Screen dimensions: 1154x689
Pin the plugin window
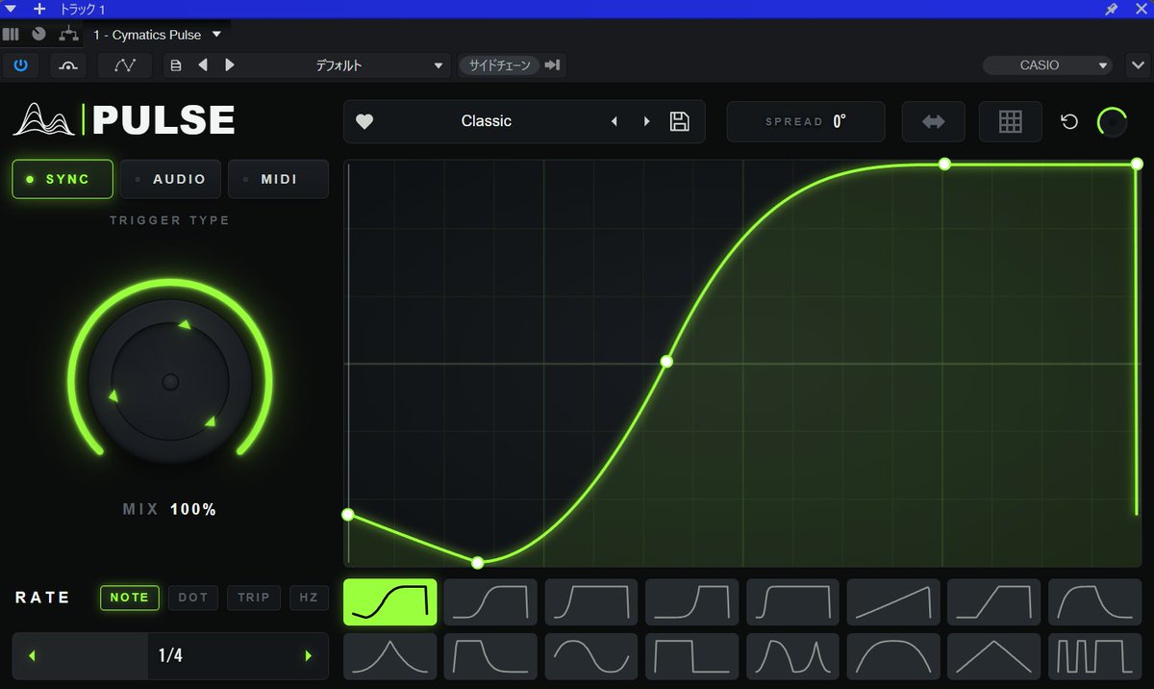click(x=1112, y=9)
